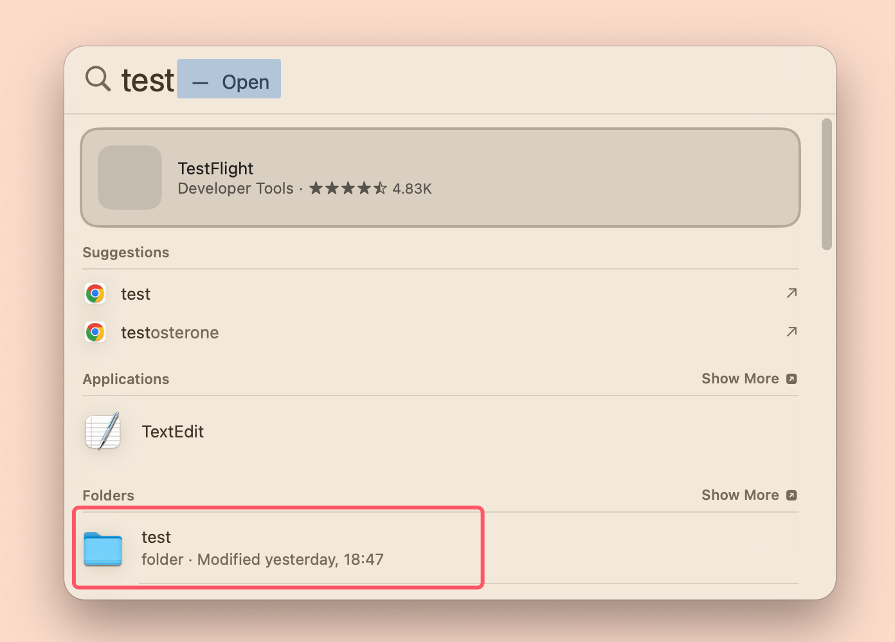This screenshot has width=895, height=642.
Task: Click the results list scrollbar
Action: pyautogui.click(x=826, y=184)
